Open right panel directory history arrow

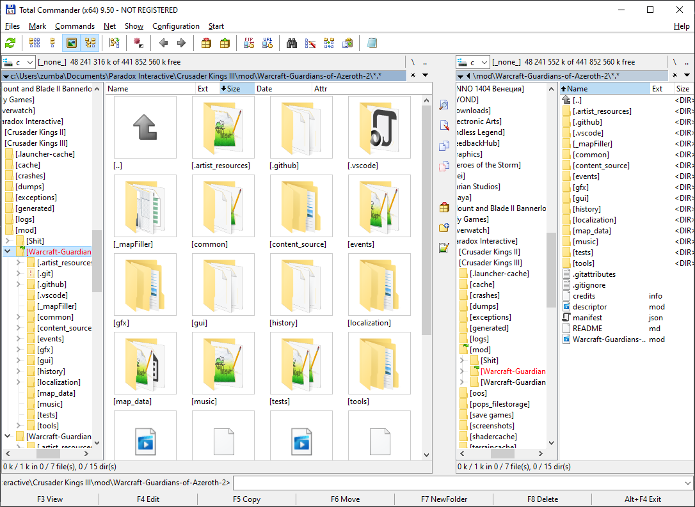click(687, 75)
